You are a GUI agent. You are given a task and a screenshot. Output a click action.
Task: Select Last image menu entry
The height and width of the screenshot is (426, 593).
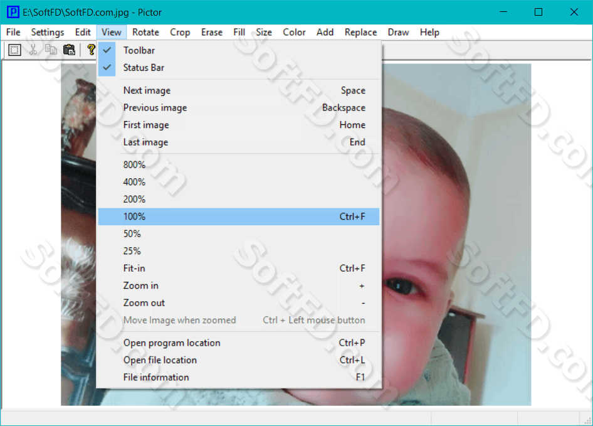(x=239, y=142)
